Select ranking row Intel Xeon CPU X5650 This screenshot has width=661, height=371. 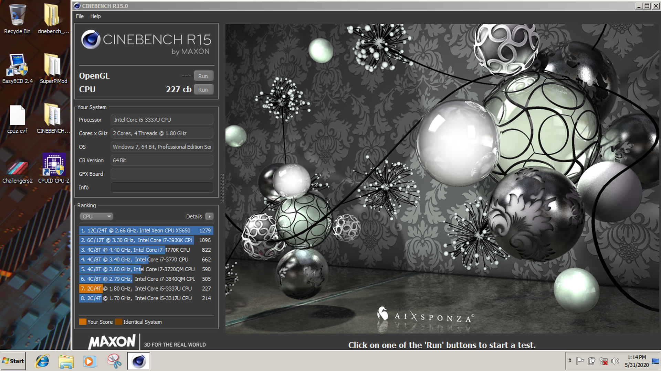146,230
